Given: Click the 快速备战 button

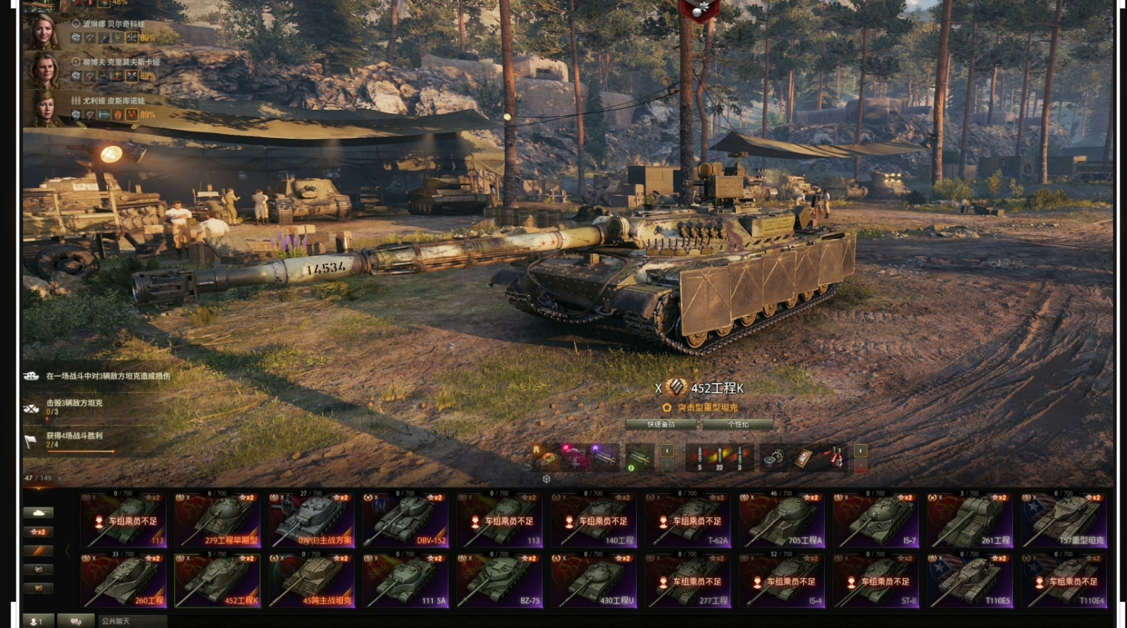Looking at the screenshot, I should [661, 424].
